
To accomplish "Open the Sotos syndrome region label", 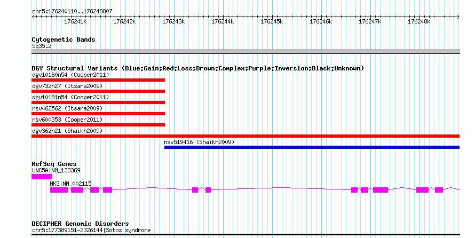I will tap(91, 230).
